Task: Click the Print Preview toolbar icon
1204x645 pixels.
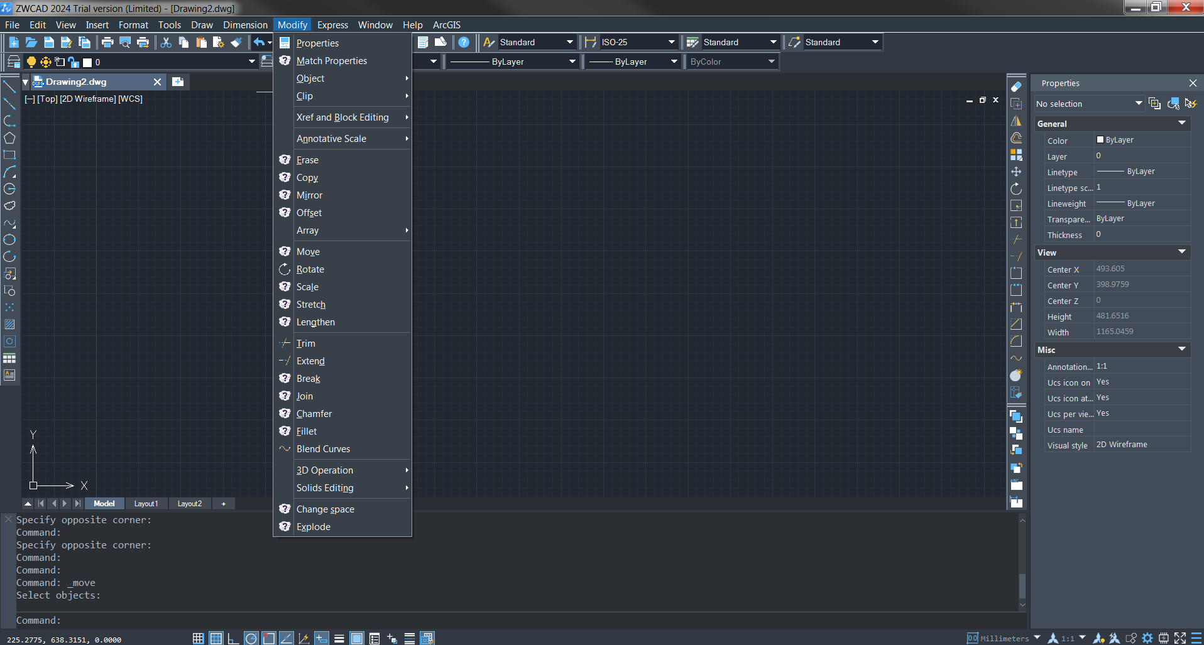Action: [125, 42]
